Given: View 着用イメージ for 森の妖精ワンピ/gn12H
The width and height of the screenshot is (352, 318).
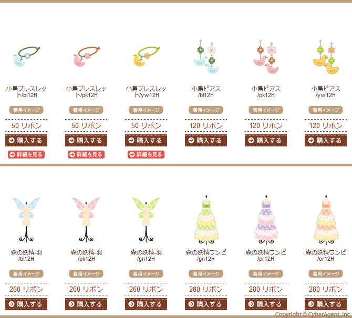Looking at the screenshot, I should coord(206,273).
